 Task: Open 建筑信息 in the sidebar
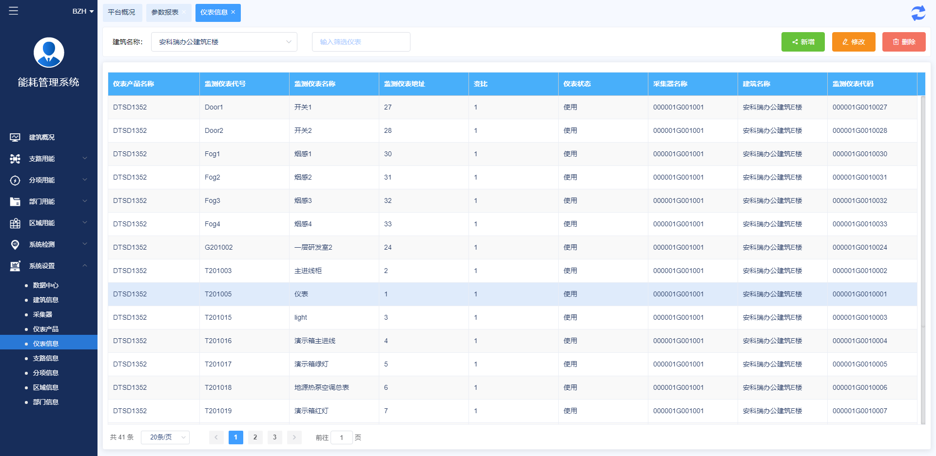(46, 300)
